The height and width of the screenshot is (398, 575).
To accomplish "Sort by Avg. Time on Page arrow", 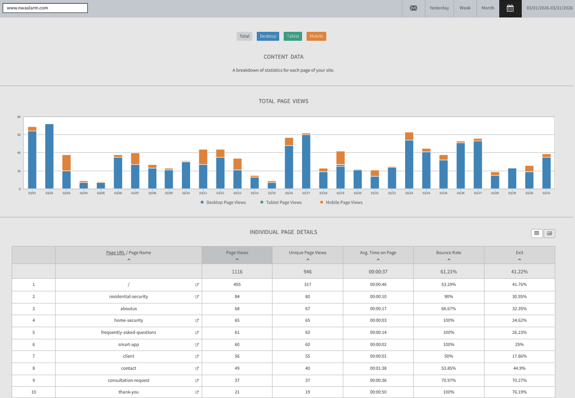I will pyautogui.click(x=378, y=260).
